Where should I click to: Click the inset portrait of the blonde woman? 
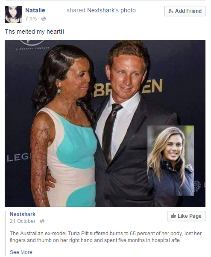coord(170,161)
